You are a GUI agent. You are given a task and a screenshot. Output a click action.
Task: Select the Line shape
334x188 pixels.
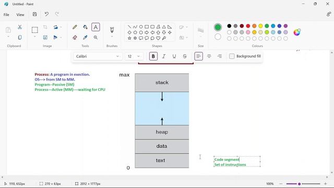coord(129,27)
